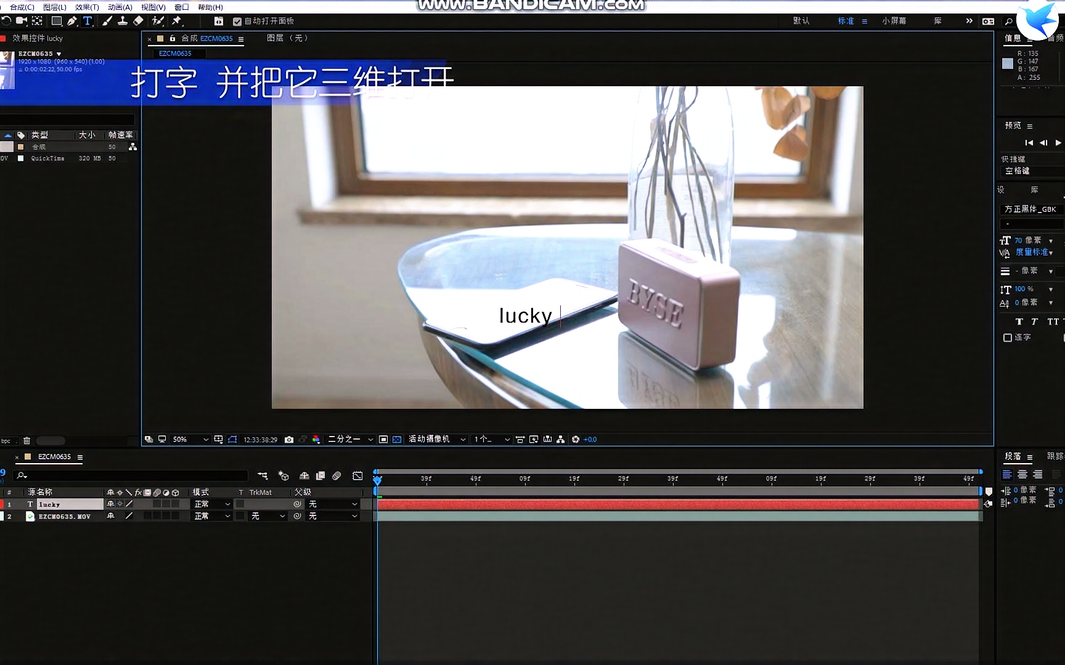This screenshot has width=1065, height=665.
Task: Toggle the 连字 ligatures checkbox
Action: (x=1008, y=338)
